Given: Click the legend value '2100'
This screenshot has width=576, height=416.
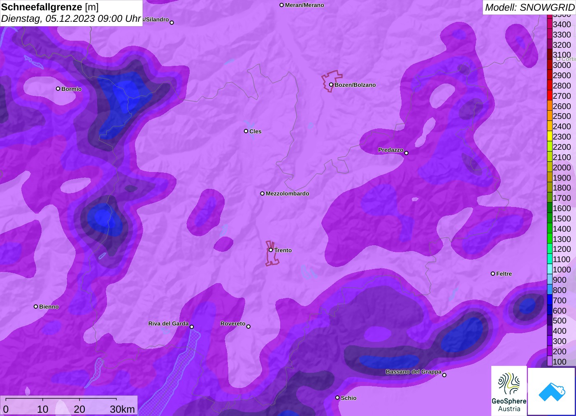Looking at the screenshot, I should click(x=562, y=157).
